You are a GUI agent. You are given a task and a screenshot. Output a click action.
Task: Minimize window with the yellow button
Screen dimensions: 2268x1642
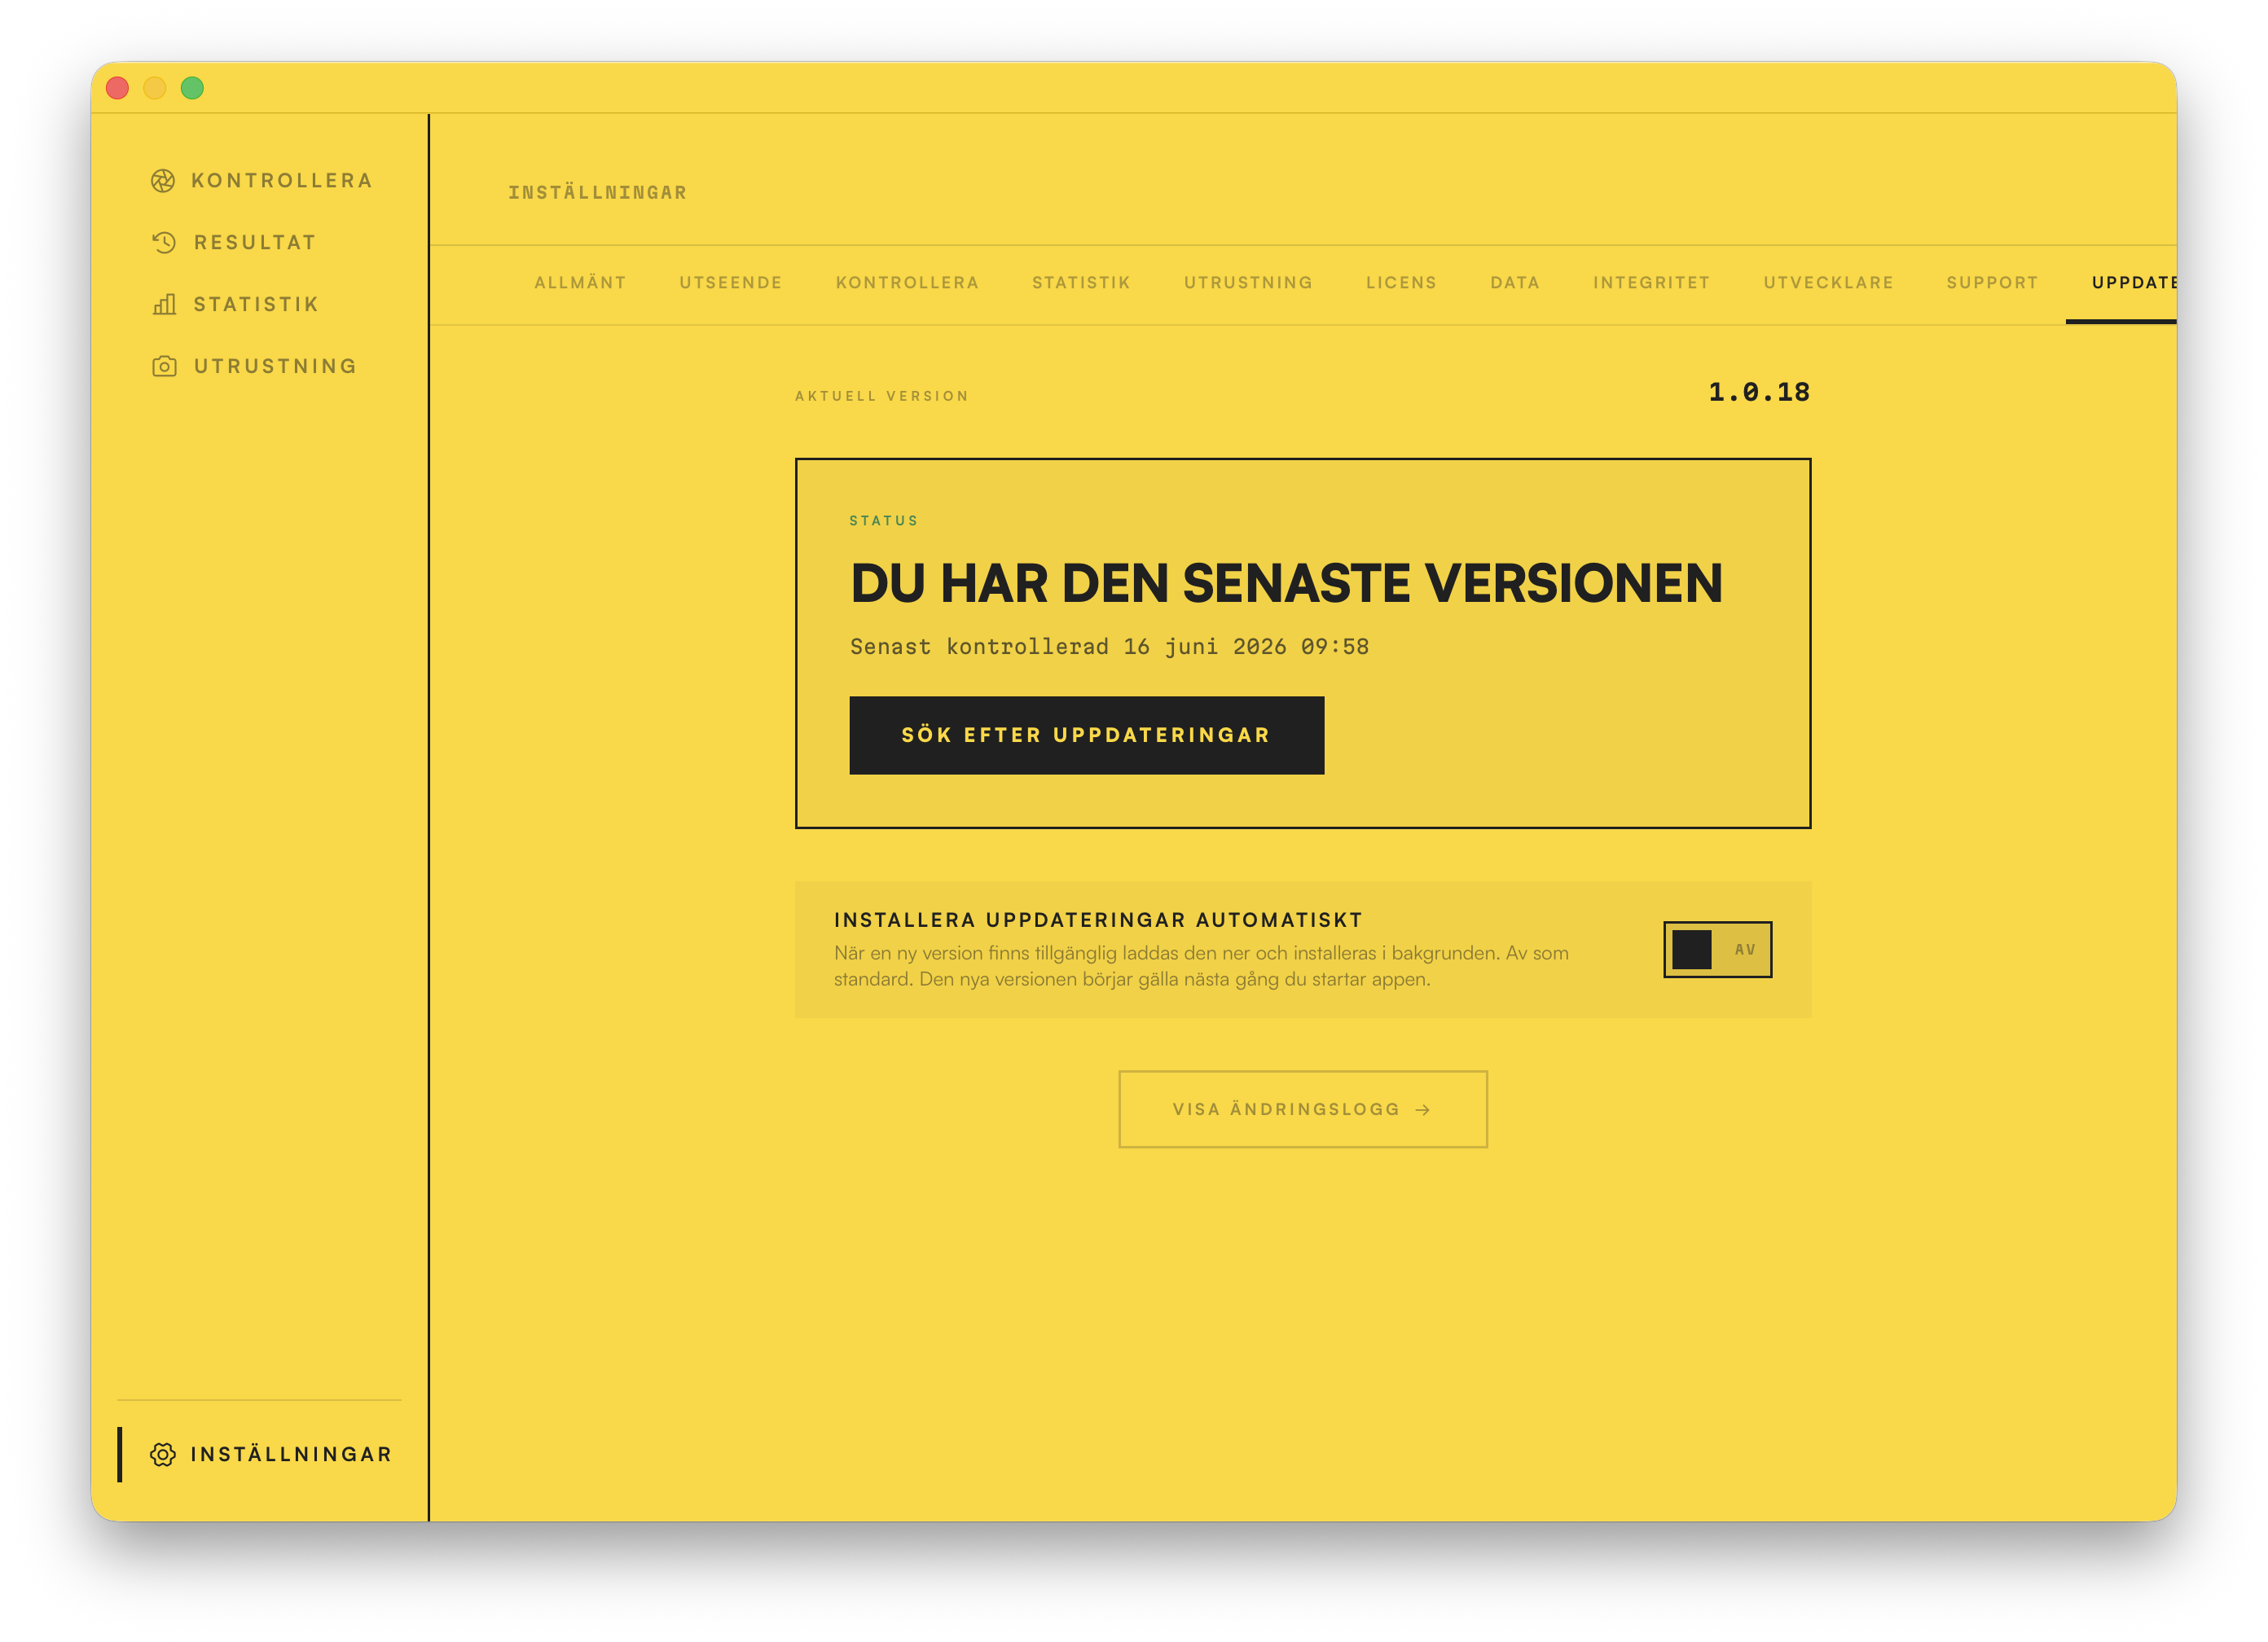click(155, 88)
